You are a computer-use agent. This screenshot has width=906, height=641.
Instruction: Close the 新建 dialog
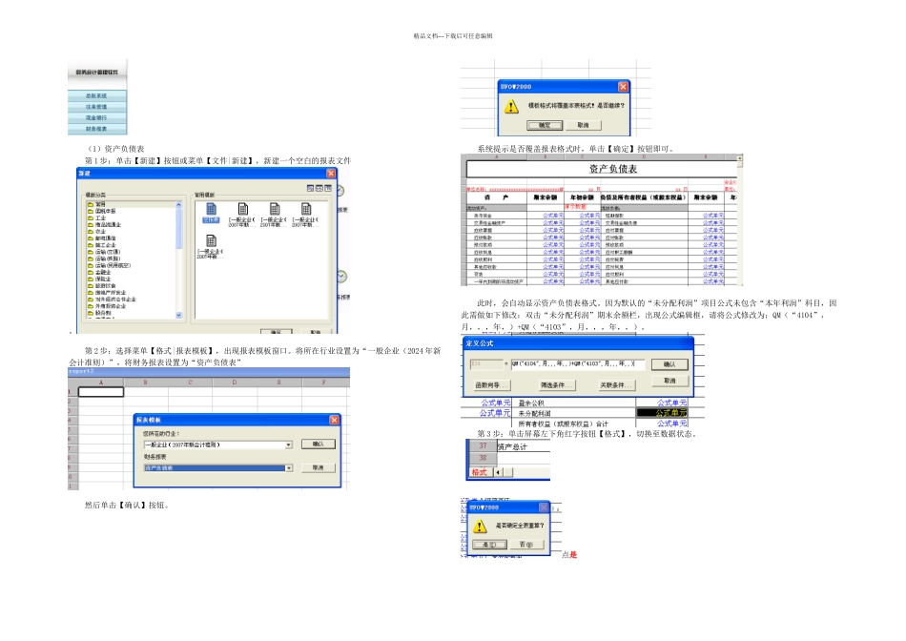pyautogui.click(x=331, y=174)
